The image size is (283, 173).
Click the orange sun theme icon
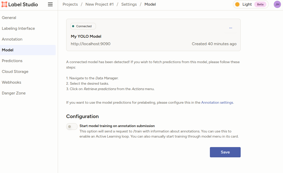point(237,4)
